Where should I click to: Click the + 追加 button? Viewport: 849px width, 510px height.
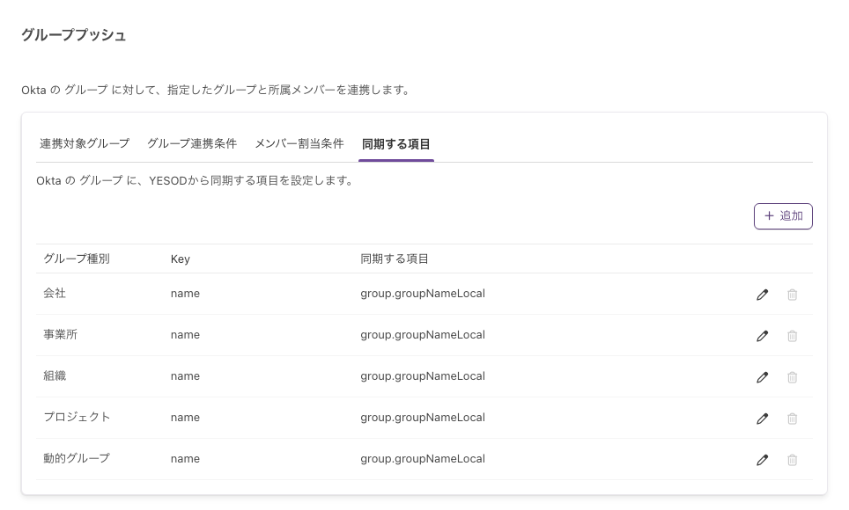[x=783, y=216]
